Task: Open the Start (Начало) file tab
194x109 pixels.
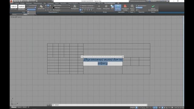Action: (x=15, y=14)
